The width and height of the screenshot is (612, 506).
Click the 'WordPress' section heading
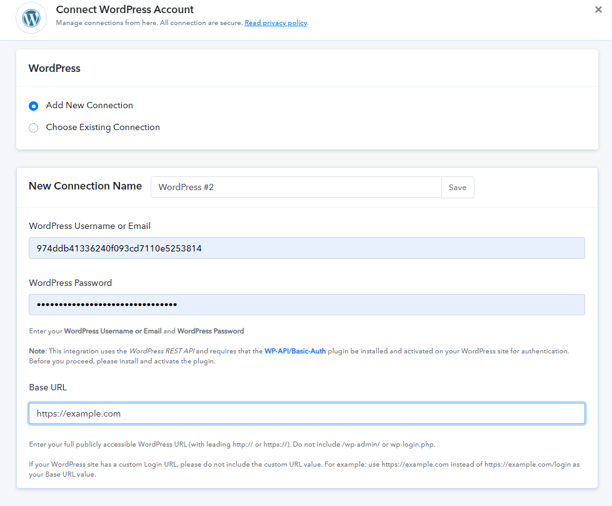pos(54,68)
